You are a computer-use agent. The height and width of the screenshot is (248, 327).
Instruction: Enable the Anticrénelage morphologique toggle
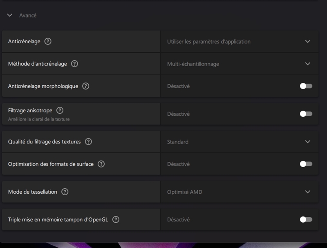point(306,86)
